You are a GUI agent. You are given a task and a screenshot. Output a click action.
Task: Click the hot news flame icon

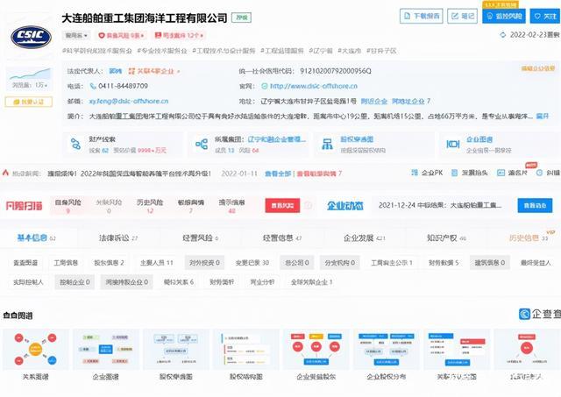point(5,173)
